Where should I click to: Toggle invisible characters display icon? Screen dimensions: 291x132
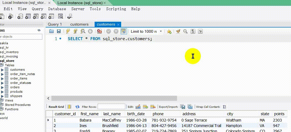[193, 31]
